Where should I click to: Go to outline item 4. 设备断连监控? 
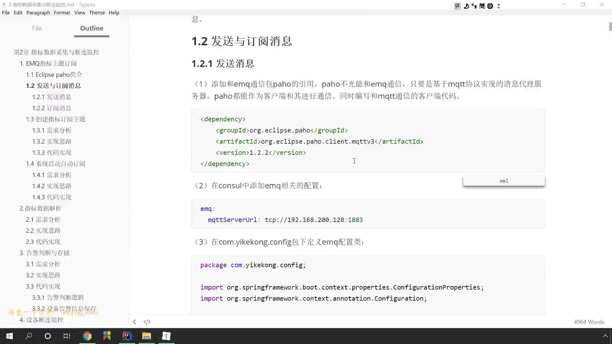pos(41,320)
